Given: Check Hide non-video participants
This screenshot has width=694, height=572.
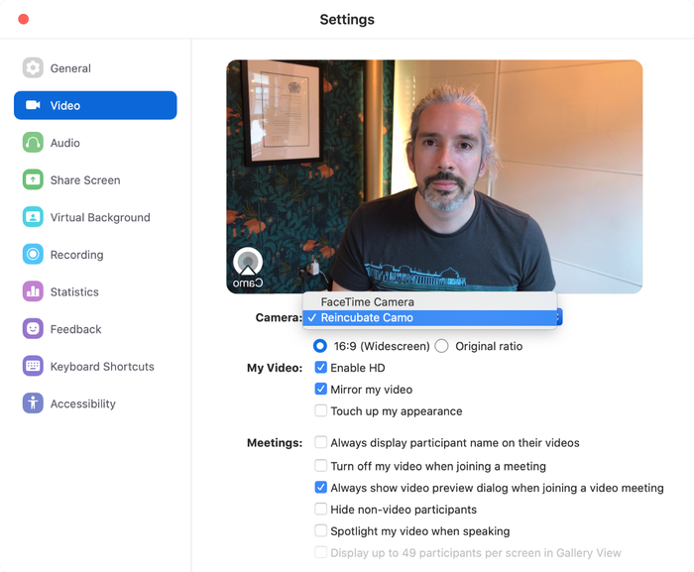Looking at the screenshot, I should 321,509.
